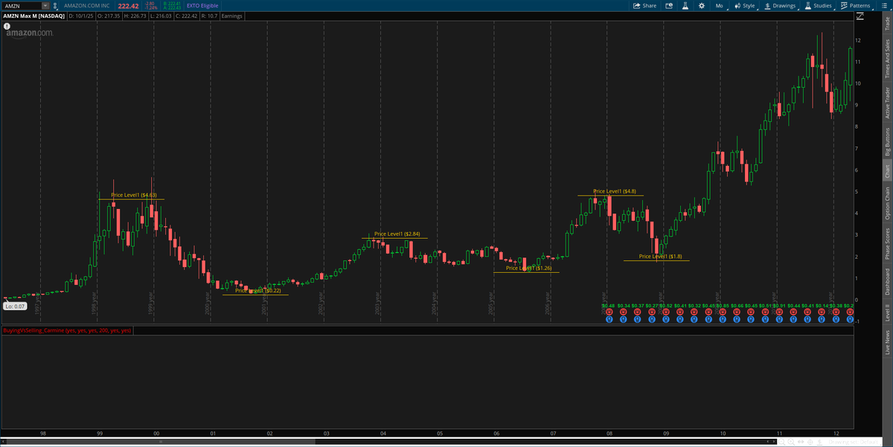Click the H: 226.73 value in header

click(x=135, y=16)
